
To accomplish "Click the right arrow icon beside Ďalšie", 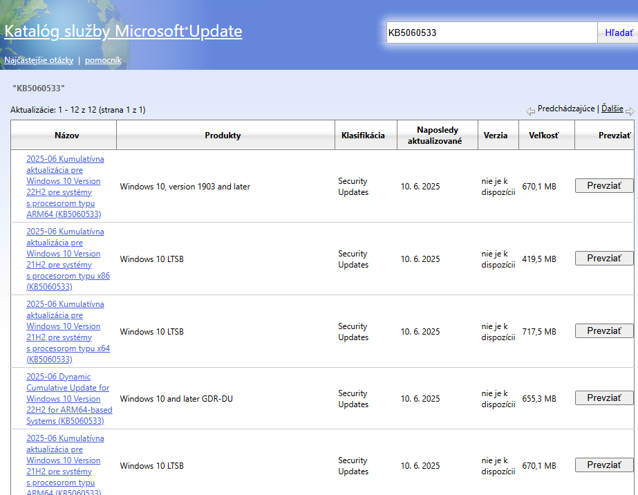I will pyautogui.click(x=629, y=111).
